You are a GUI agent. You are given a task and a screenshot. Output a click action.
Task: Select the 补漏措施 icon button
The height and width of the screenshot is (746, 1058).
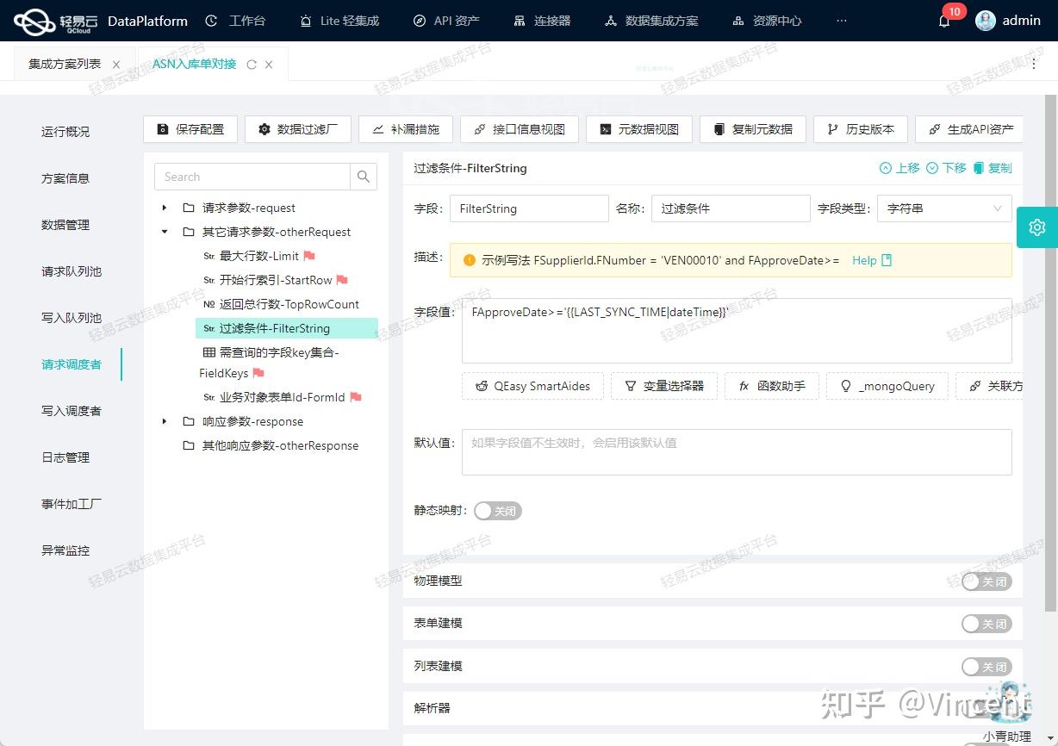point(406,129)
